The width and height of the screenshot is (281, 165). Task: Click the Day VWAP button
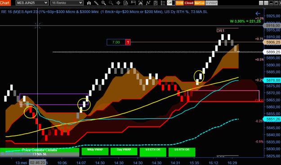click(x=124, y=152)
